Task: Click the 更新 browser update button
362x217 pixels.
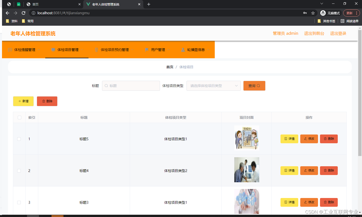Action: point(351,13)
